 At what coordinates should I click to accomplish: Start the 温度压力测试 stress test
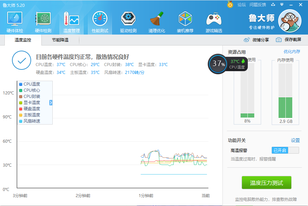point(267,183)
